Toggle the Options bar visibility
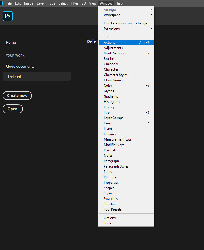This screenshot has width=204, height=250. click(110, 218)
